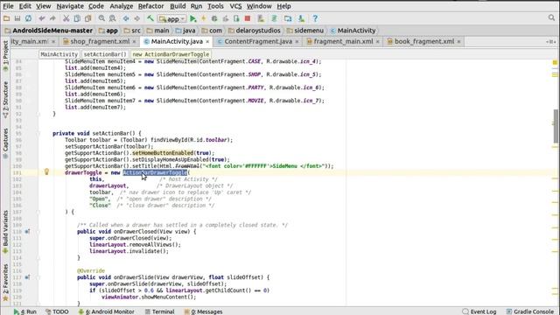The height and width of the screenshot is (315, 560).
Task: Click the Find magnifier icon in the toolbar
Action: (x=101, y=18)
